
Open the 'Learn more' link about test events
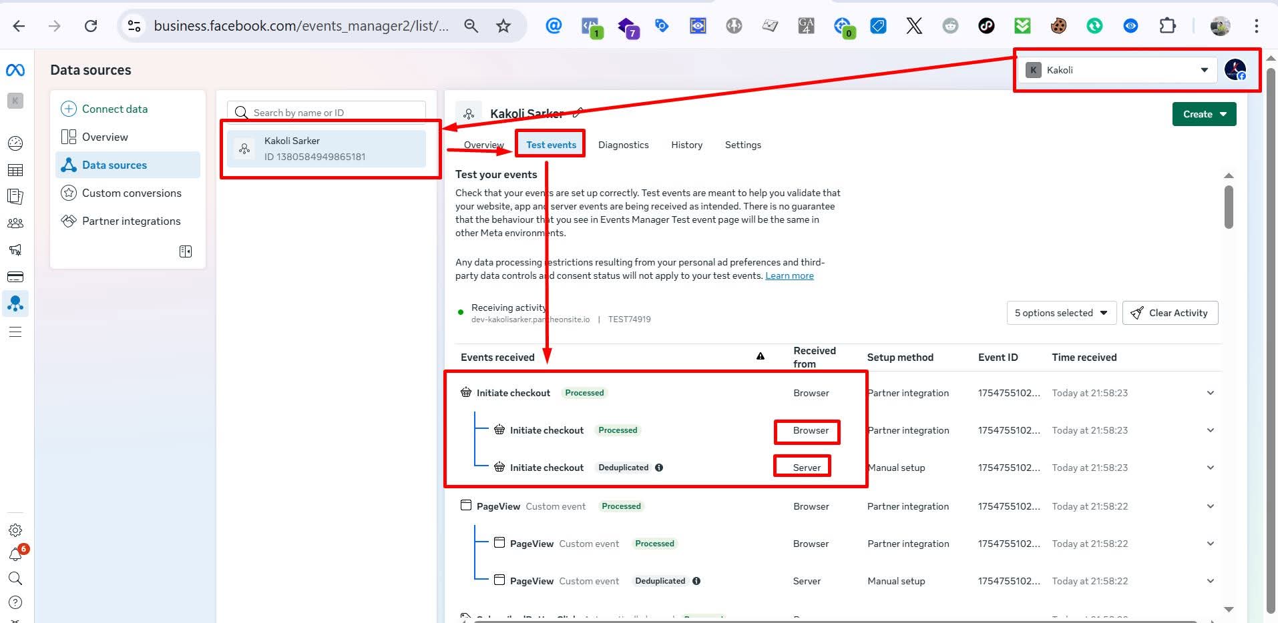(x=789, y=275)
